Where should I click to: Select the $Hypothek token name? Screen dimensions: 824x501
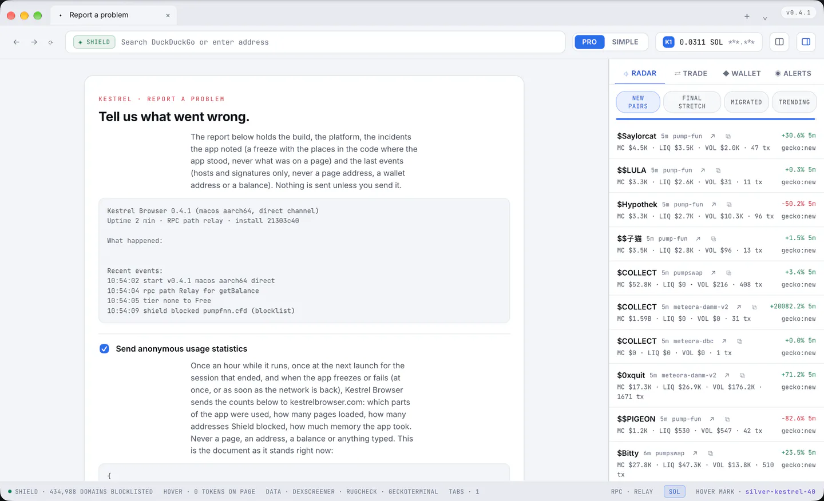coord(637,205)
